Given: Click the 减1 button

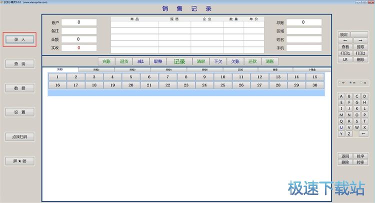Looking at the screenshot, I should [x=141, y=61].
